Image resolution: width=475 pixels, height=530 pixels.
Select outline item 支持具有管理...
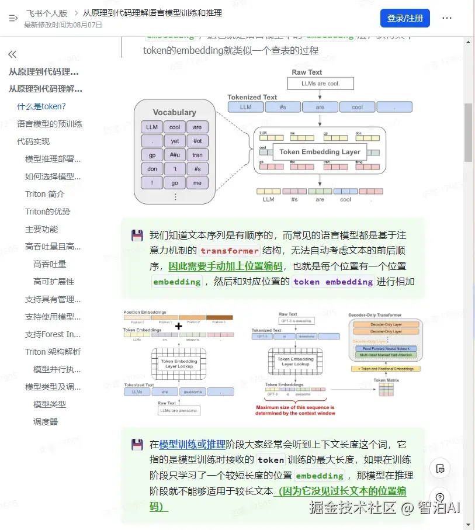pos(53,300)
